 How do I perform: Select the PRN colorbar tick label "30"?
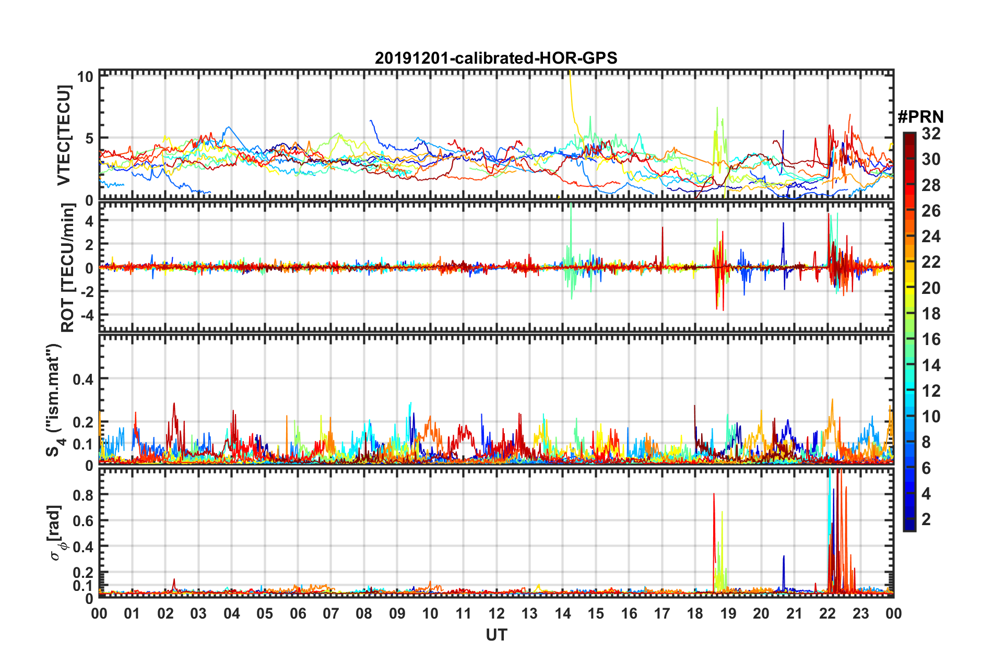click(931, 160)
